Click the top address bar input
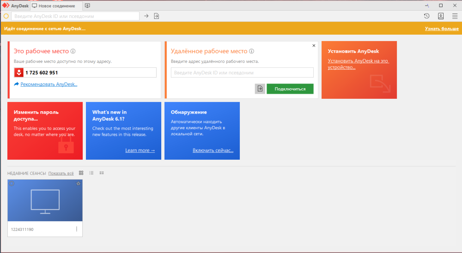 tap(75, 16)
